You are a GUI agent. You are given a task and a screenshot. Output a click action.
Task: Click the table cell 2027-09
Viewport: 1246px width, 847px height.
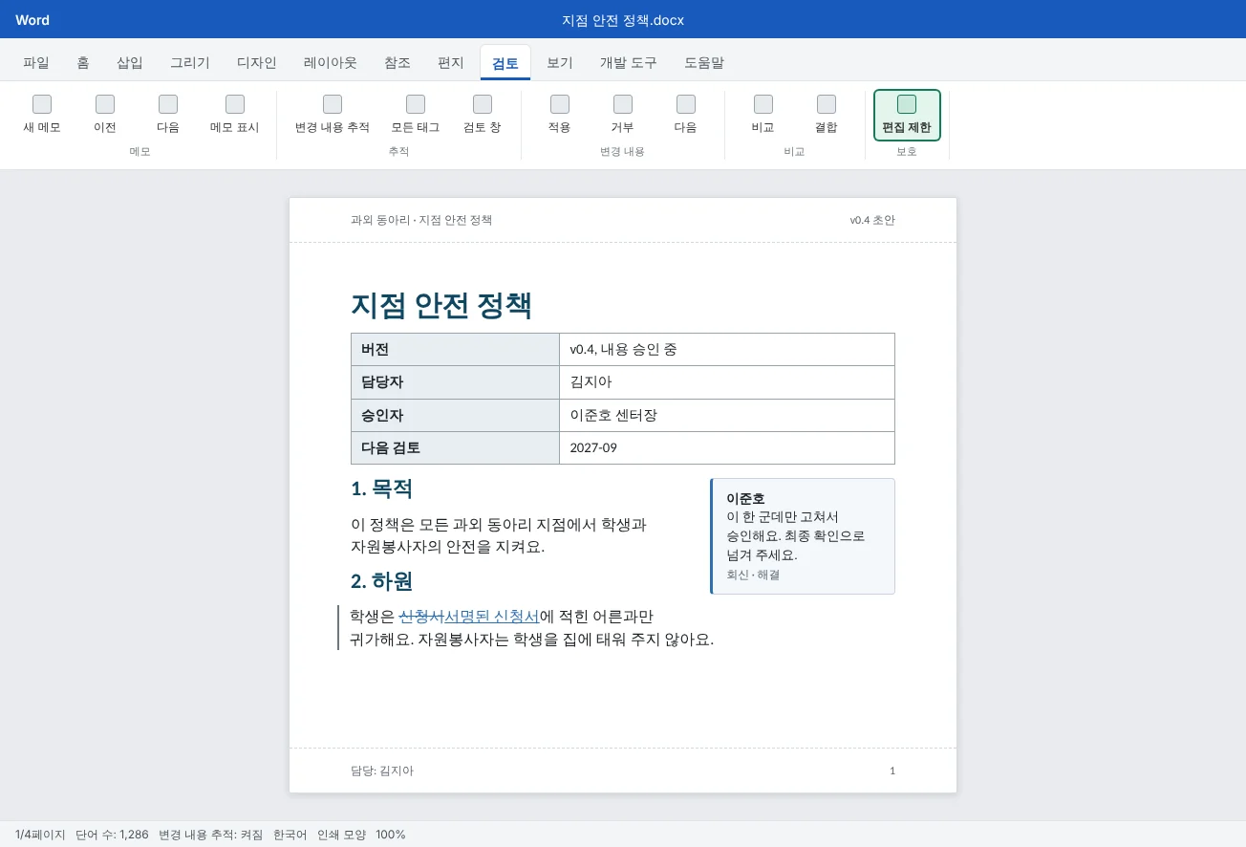(727, 447)
